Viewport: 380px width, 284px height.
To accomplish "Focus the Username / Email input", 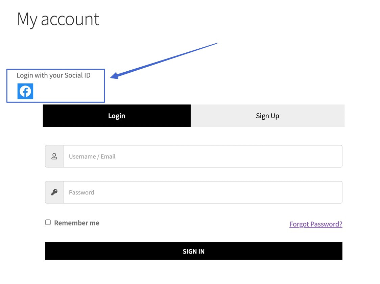I will click(202, 156).
